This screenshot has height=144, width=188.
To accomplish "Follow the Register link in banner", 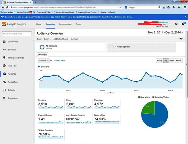I will point(91,17).
